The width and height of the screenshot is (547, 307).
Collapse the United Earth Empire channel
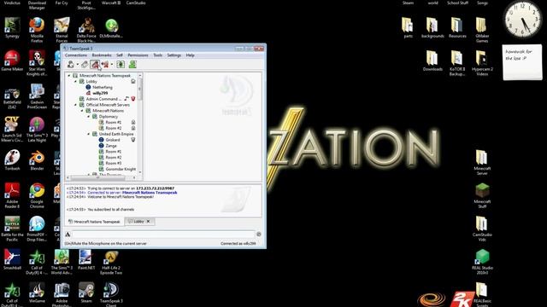tap(89, 134)
